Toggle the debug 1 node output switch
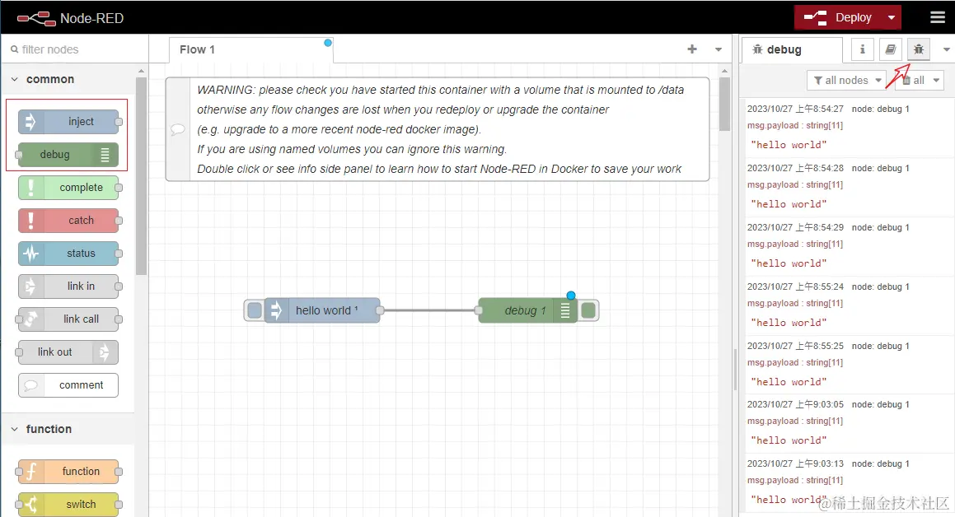Screen dimensions: 955x517 588,310
